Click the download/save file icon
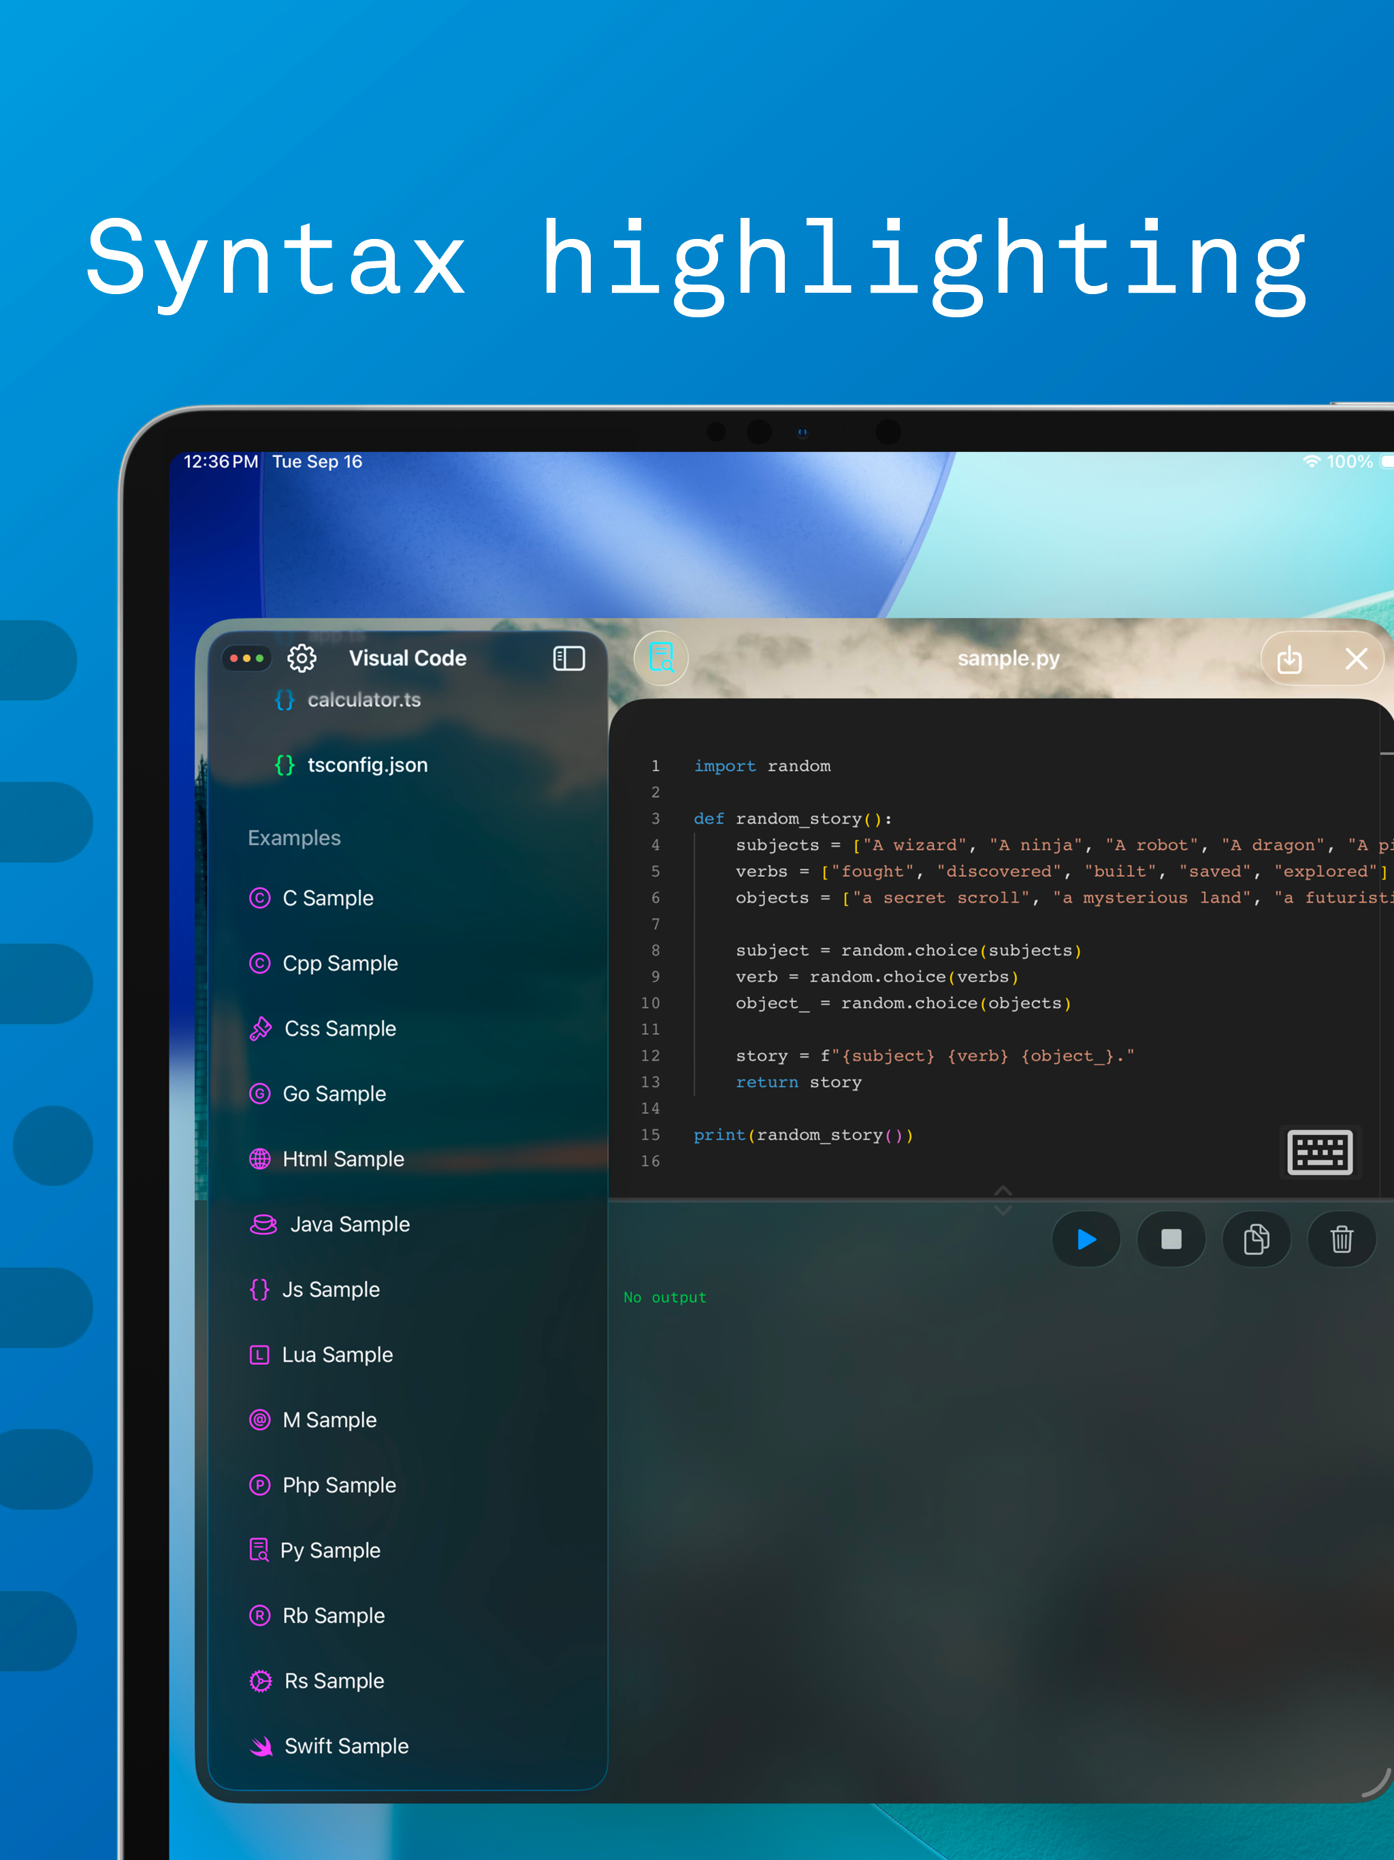 [1289, 658]
